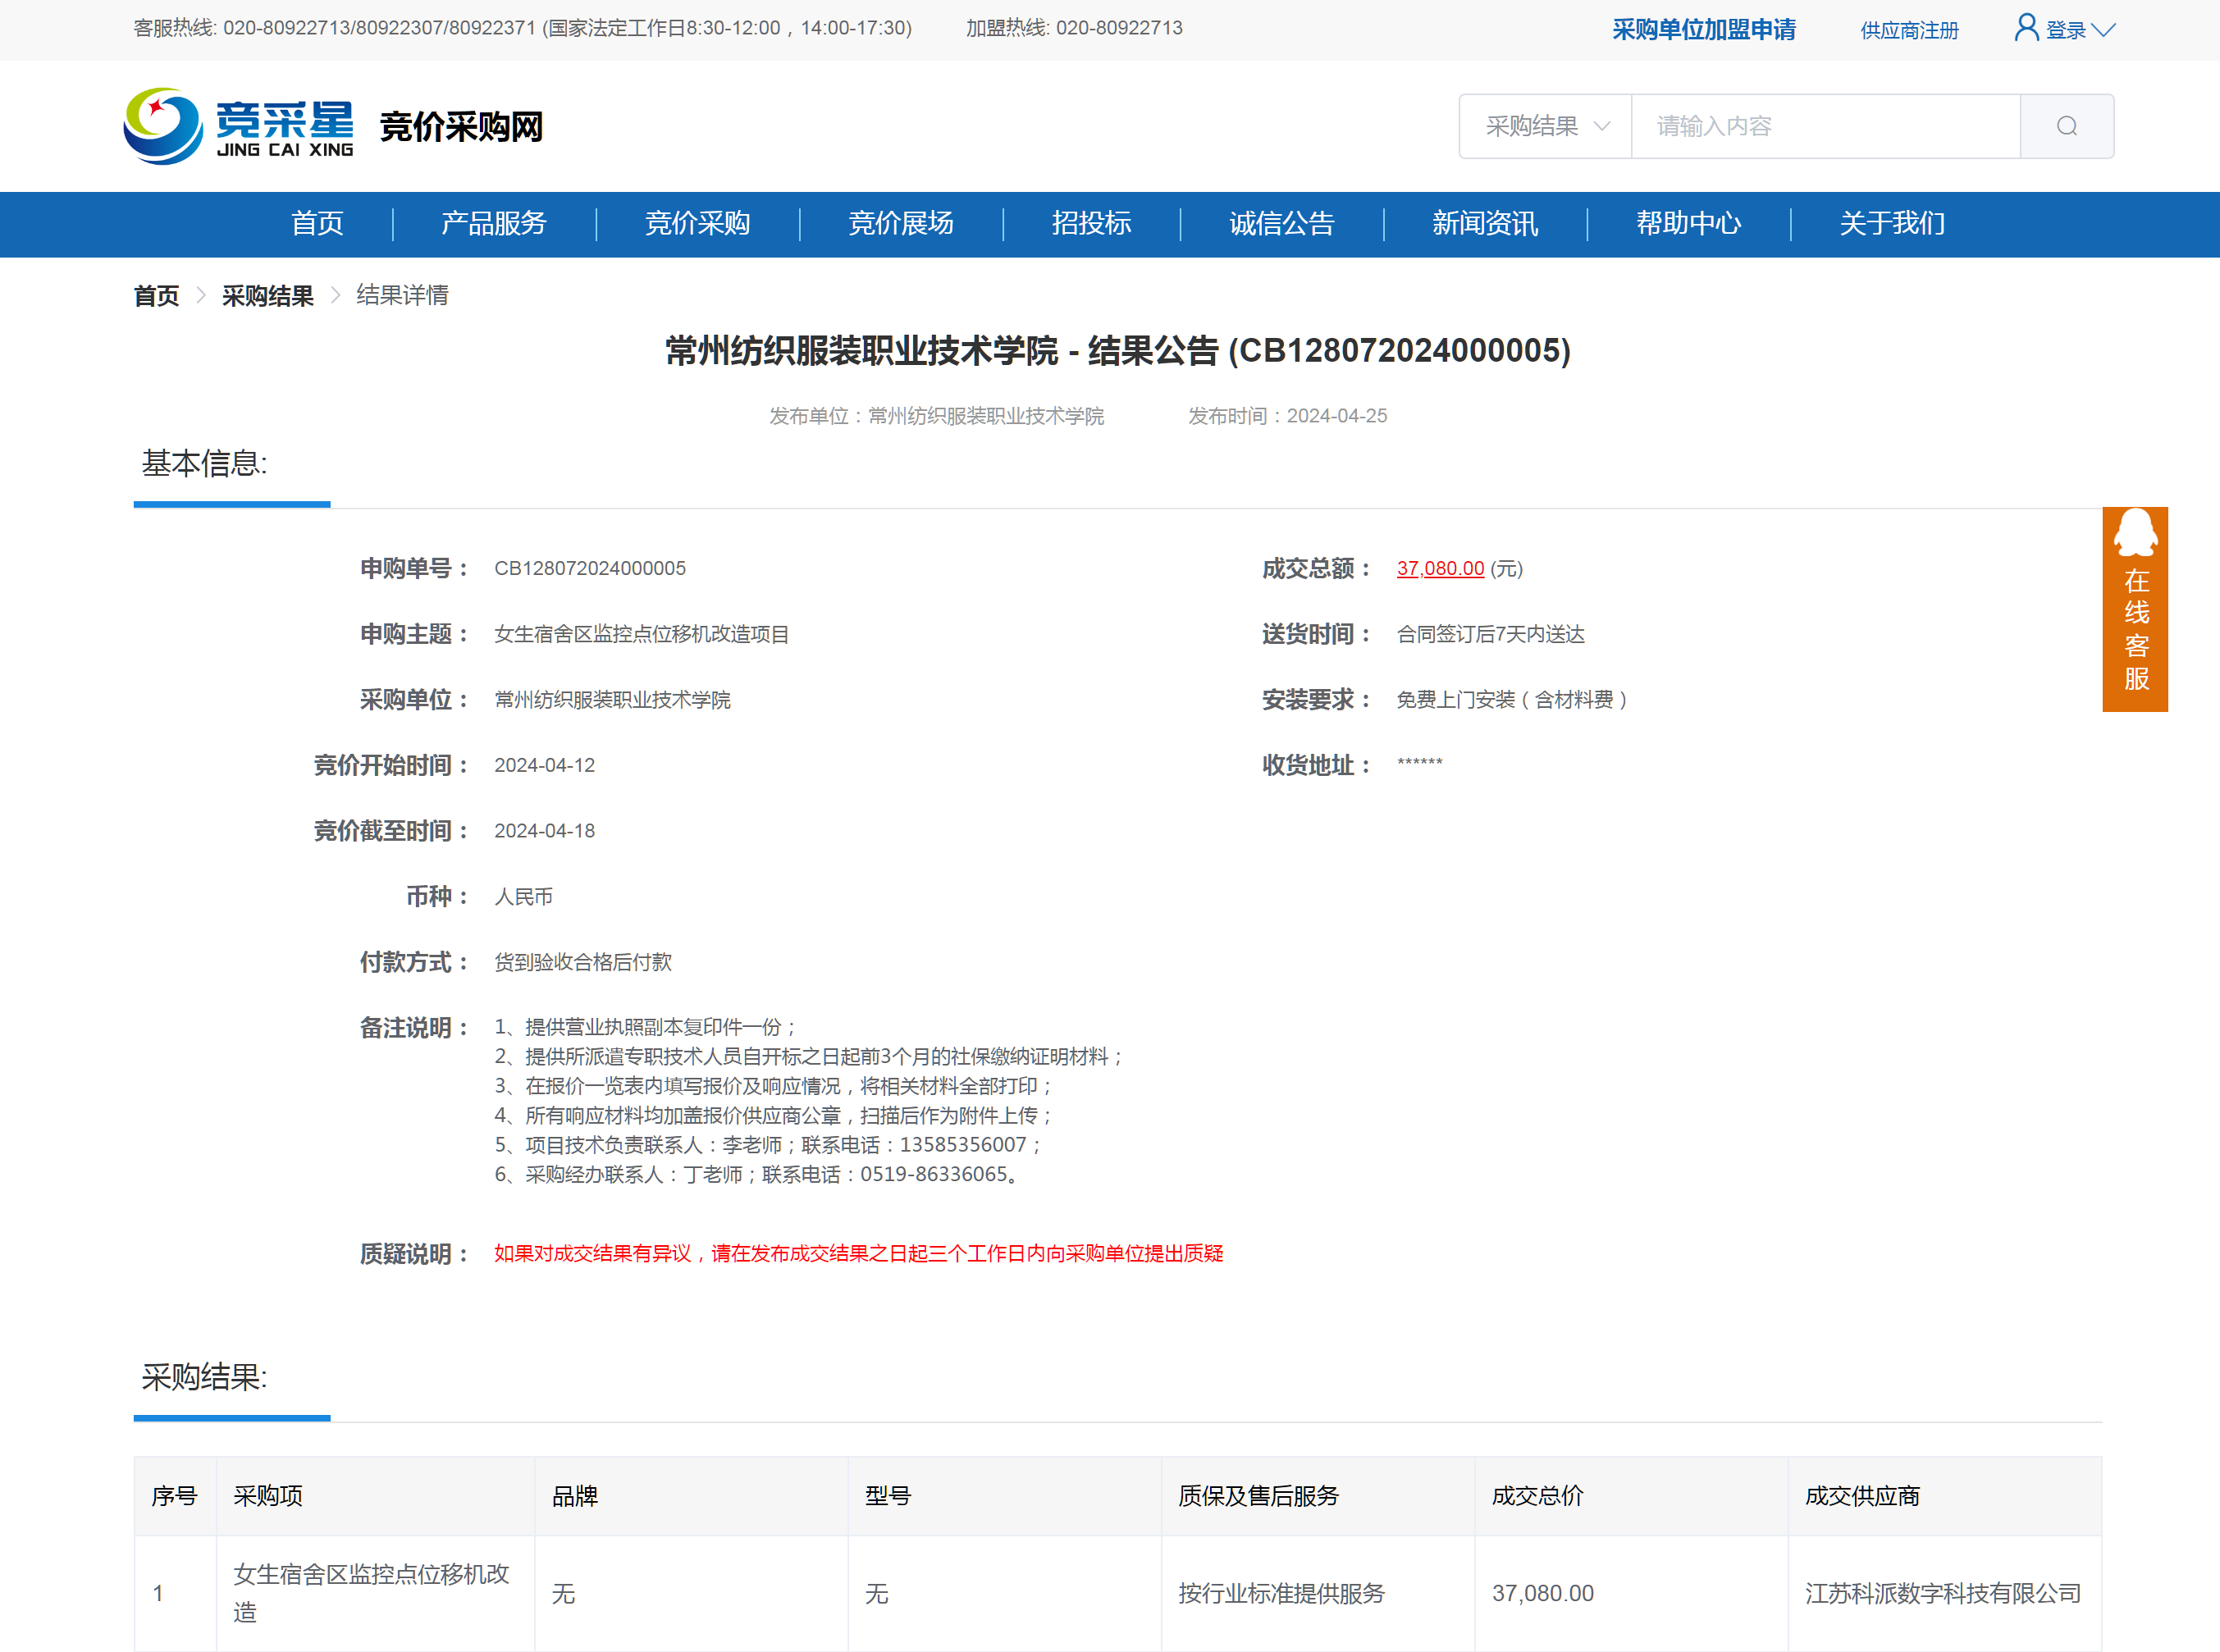The width and height of the screenshot is (2220, 1652).
Task: Click the 新闻资讯 navigation item
Action: coord(1484,223)
